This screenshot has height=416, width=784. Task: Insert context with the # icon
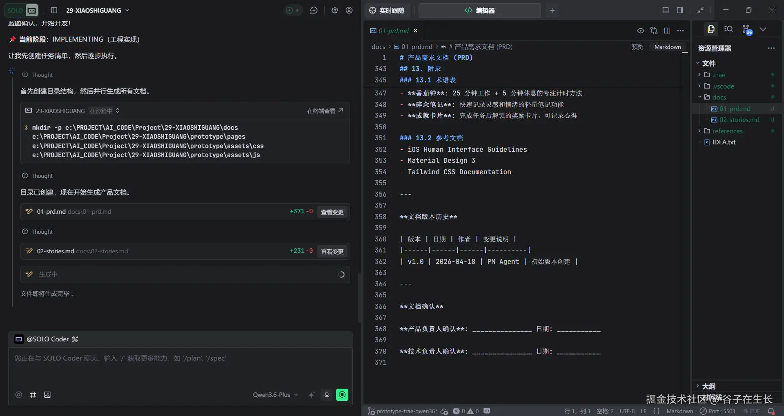click(x=33, y=395)
